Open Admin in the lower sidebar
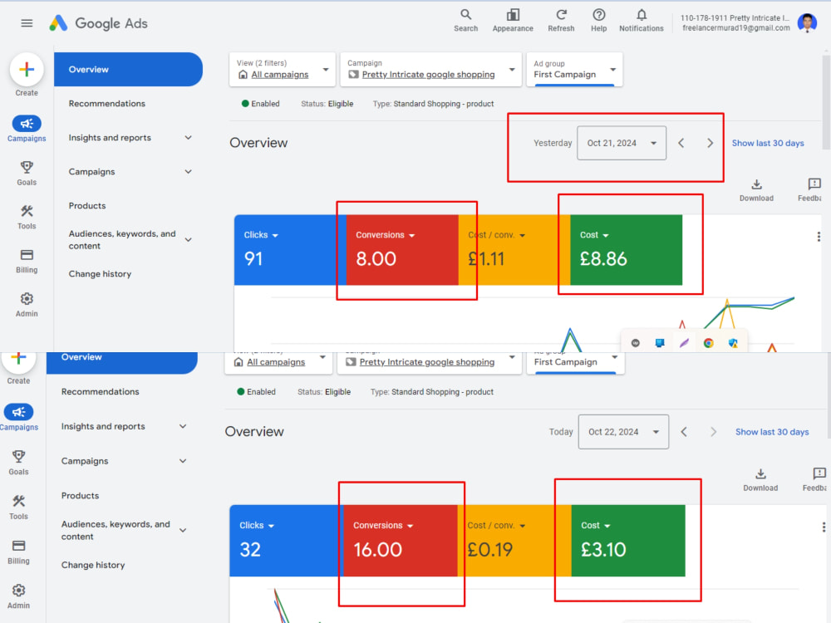 click(18, 596)
